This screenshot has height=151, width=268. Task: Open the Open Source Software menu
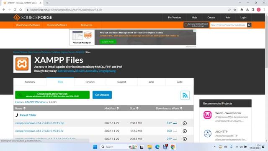(x=28, y=25)
